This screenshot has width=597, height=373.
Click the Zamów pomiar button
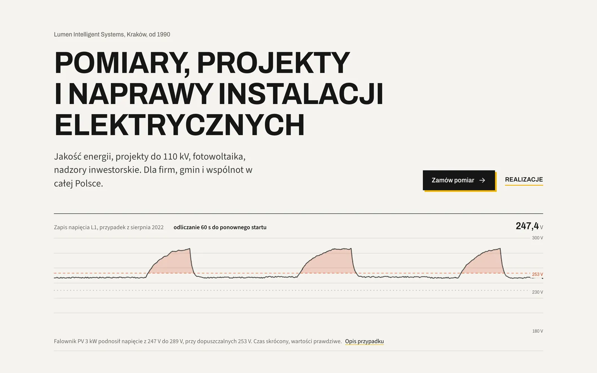(459, 180)
